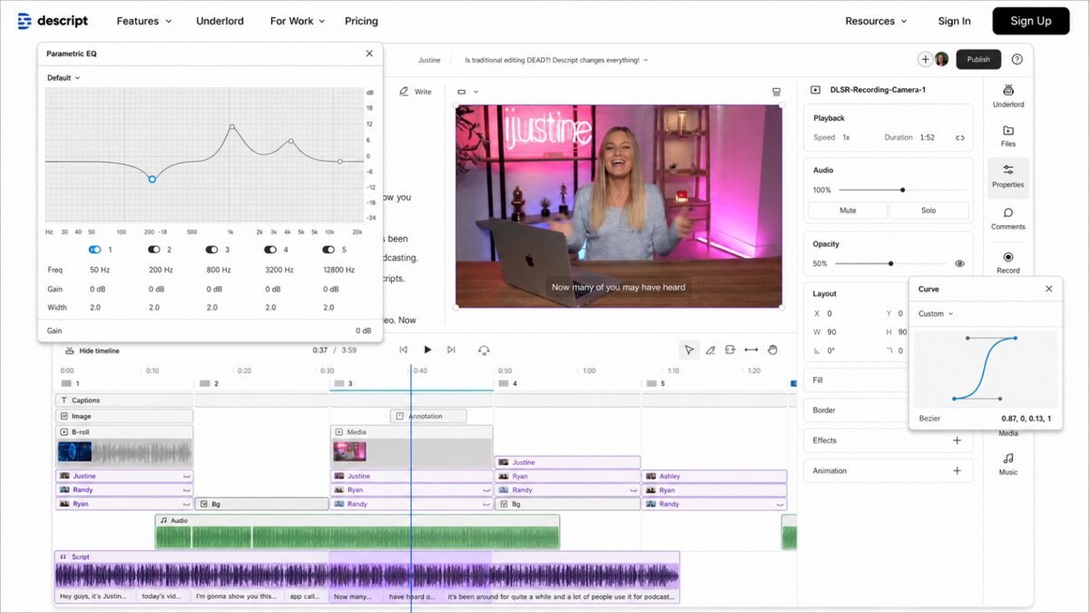Open the Files sidebar panel
The image size is (1089, 613).
pos(1008,136)
